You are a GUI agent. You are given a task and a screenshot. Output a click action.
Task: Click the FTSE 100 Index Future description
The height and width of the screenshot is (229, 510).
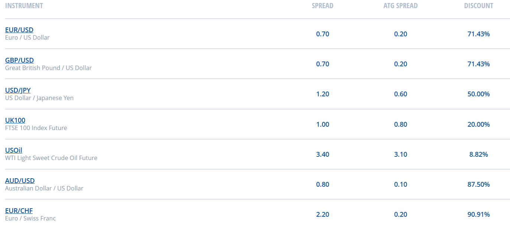[x=36, y=128]
